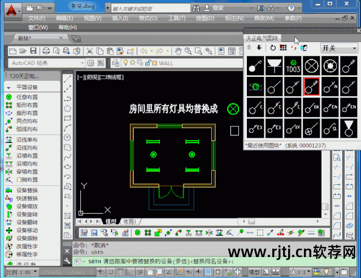Toggle layer light bulb on/off
Image resolution: width=361 pixels, height=278 pixels.
click(x=125, y=63)
